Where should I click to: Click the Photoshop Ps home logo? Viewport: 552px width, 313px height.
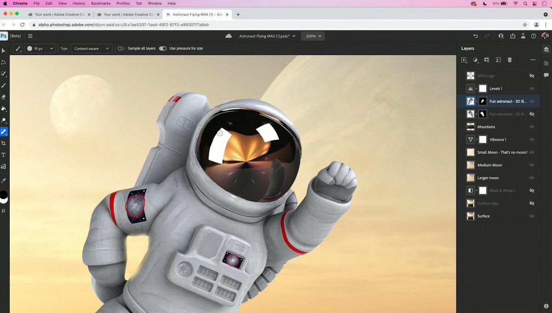4,36
